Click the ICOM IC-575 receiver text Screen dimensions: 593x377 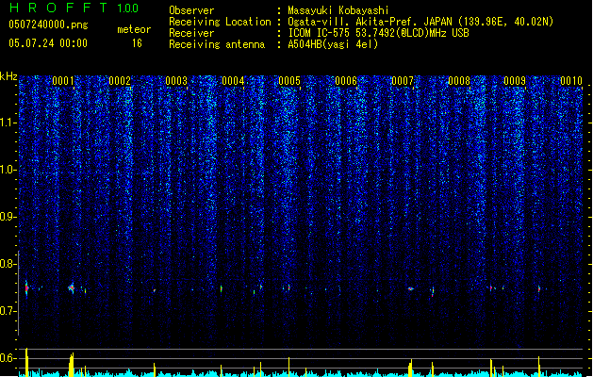coord(378,33)
